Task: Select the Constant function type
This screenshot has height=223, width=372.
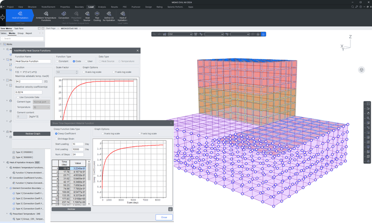Action: pos(58,61)
